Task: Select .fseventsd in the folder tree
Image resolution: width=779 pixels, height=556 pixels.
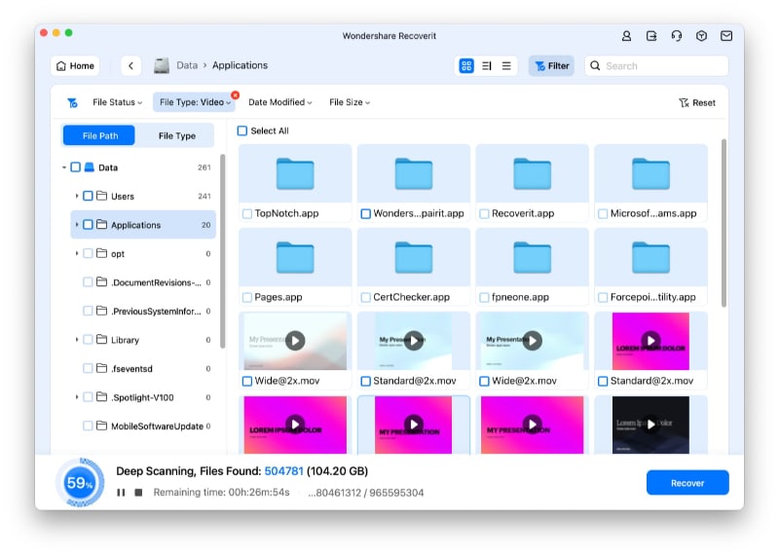Action: click(x=143, y=369)
